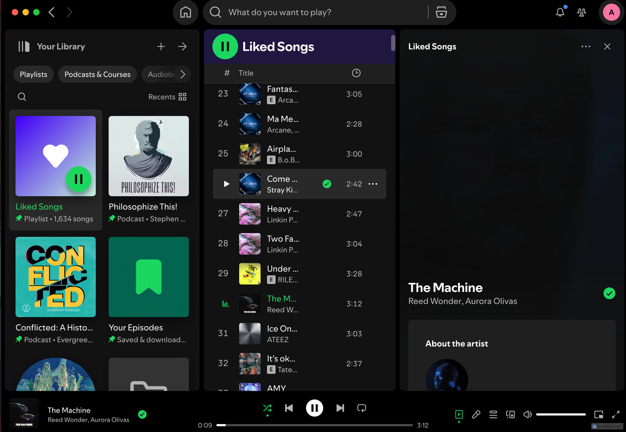Toggle liked checkmark in Now Playing panel

[x=609, y=293]
